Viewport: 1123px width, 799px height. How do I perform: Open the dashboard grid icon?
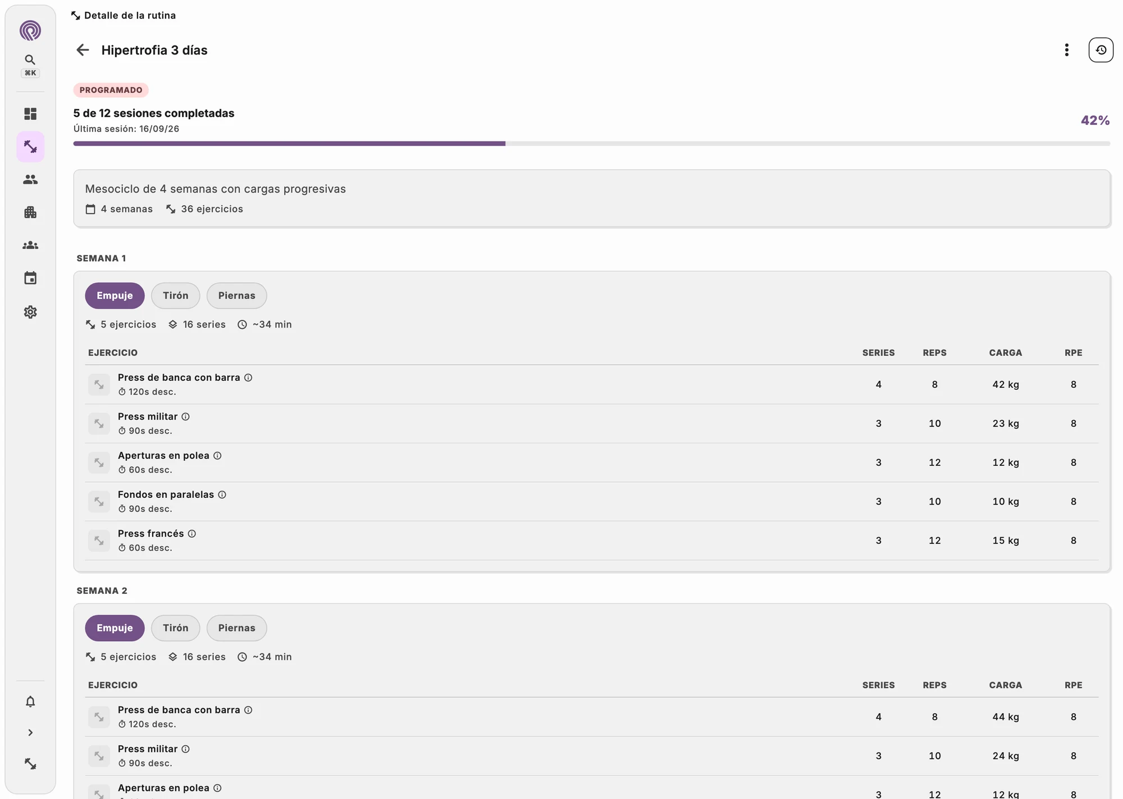coord(30,114)
